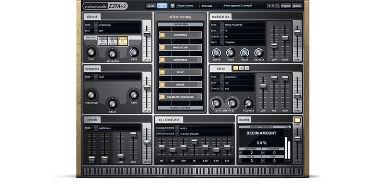Click the Program button
The height and width of the screenshot is (186, 385).
(x=286, y=6)
